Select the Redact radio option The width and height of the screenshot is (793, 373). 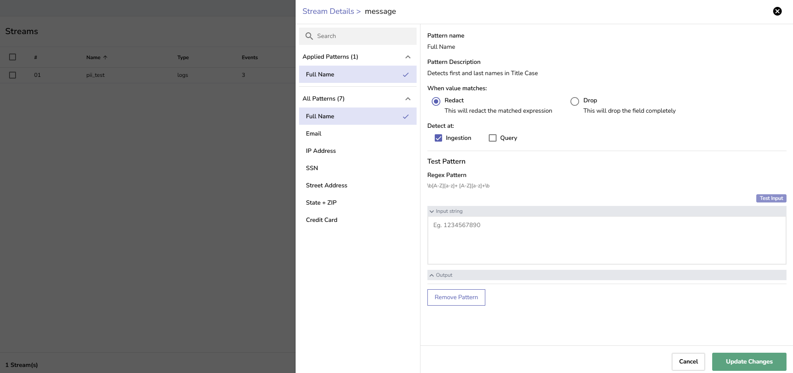coord(436,101)
